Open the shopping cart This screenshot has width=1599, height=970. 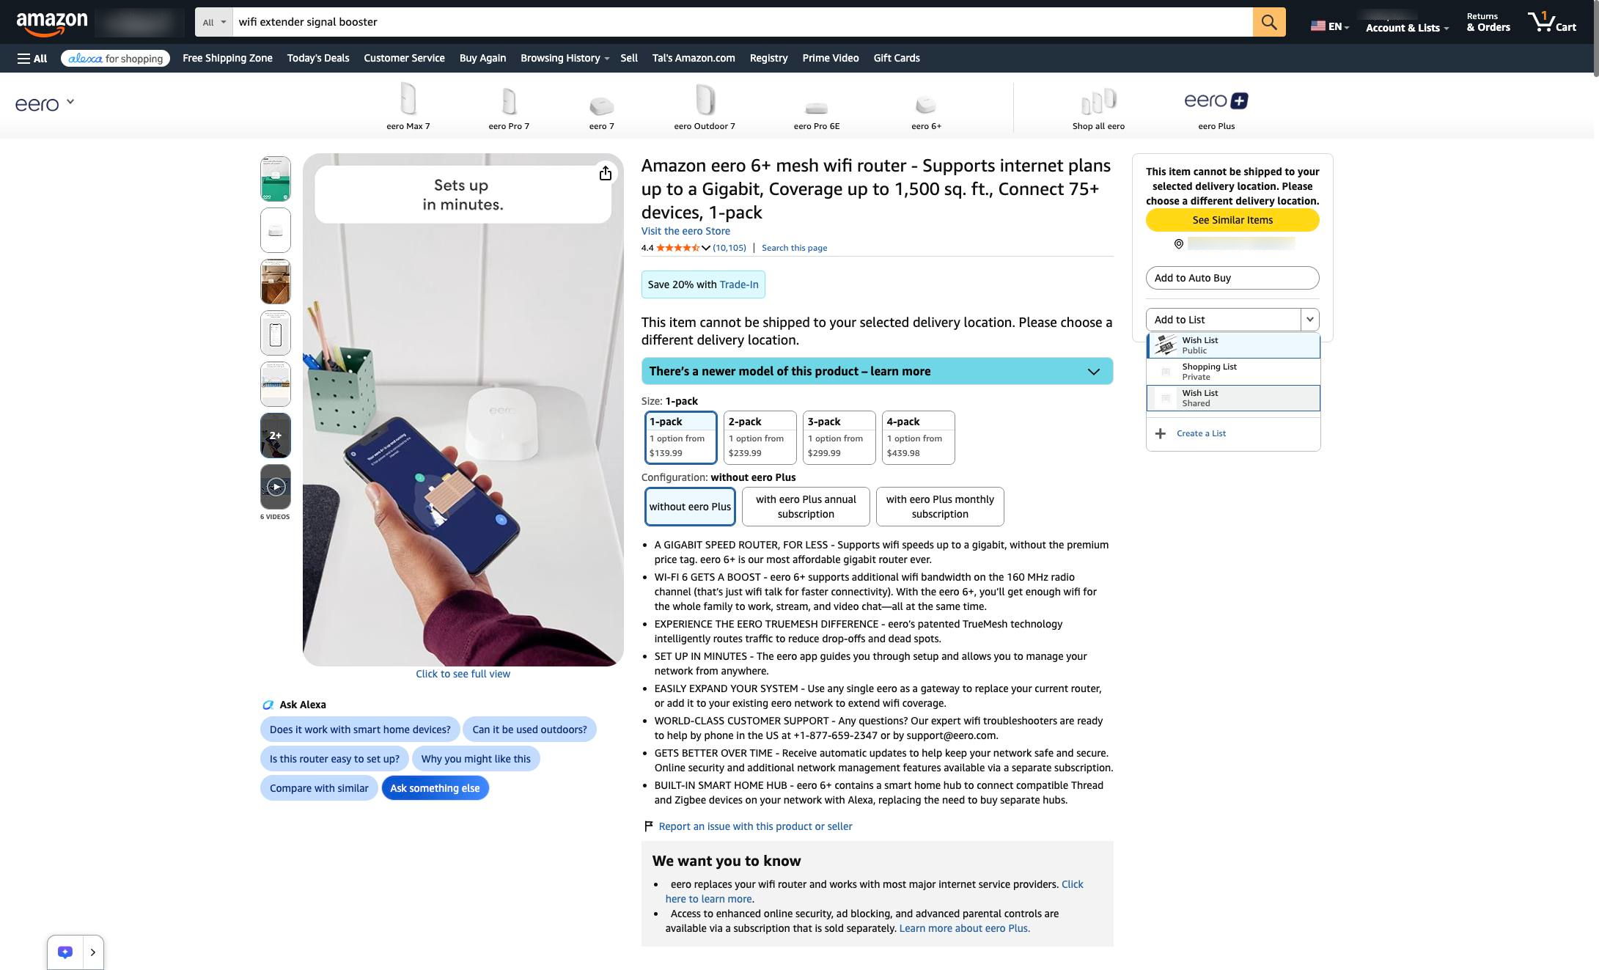(1551, 22)
